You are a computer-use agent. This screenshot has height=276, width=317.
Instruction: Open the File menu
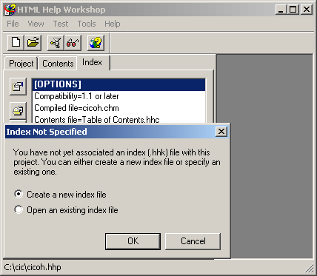pos(13,24)
